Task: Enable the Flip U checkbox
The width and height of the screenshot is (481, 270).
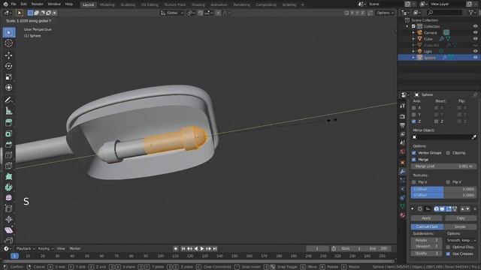Action: (x=413, y=182)
